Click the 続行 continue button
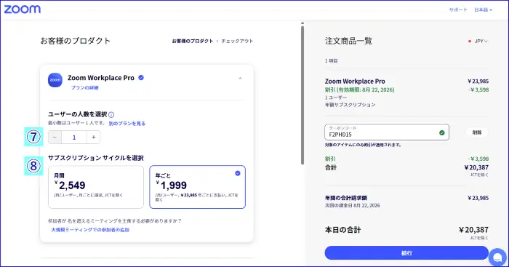This screenshot has height=267, width=509. [x=406, y=252]
